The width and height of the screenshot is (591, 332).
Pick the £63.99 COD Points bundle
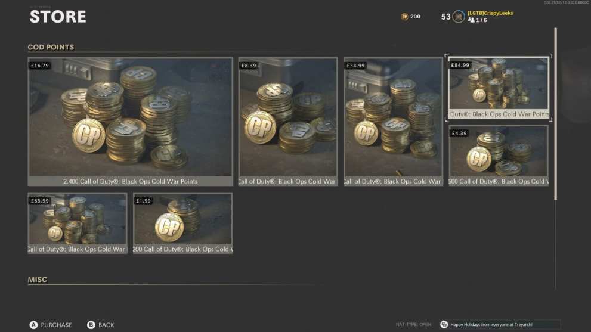pyautogui.click(x=78, y=223)
